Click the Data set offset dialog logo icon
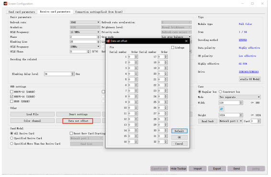This screenshot has height=177, width=271. pos(108,41)
